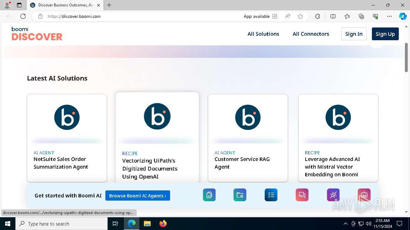Open the Windows notification center
The image size is (410, 230).
point(399,224)
